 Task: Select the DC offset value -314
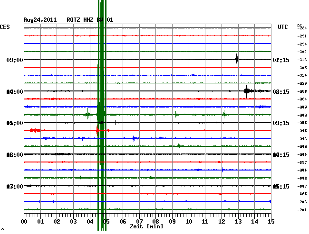(x=302, y=75)
